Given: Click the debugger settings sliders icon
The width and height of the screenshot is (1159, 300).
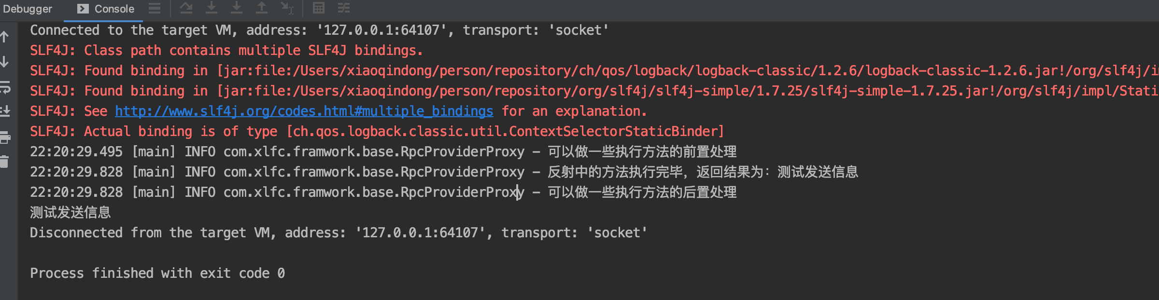Looking at the screenshot, I should pyautogui.click(x=344, y=8).
